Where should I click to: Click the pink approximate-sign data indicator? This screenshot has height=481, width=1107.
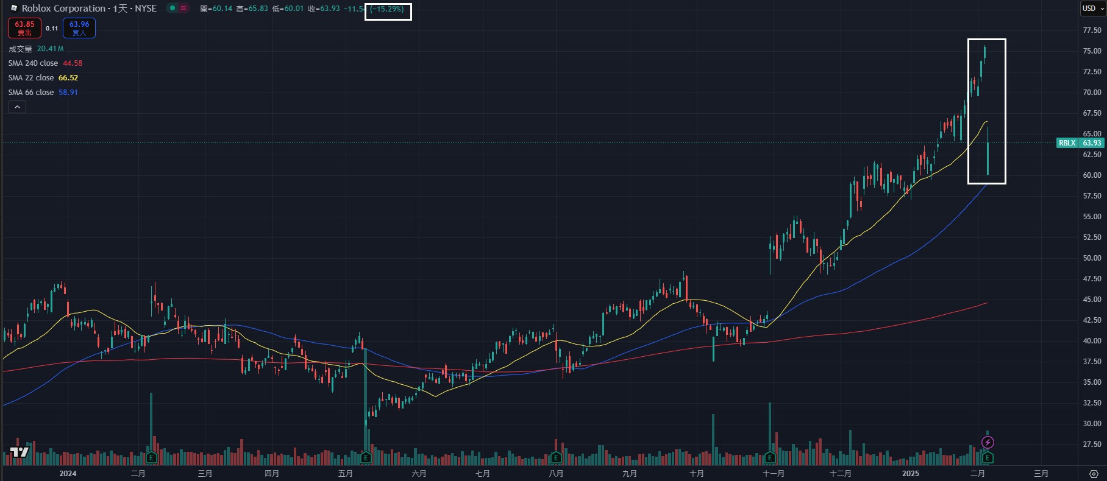(183, 9)
